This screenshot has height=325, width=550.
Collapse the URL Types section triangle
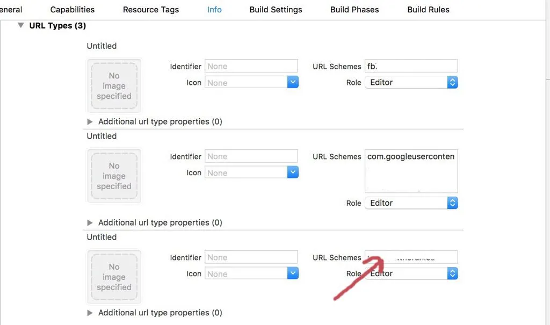[20, 25]
